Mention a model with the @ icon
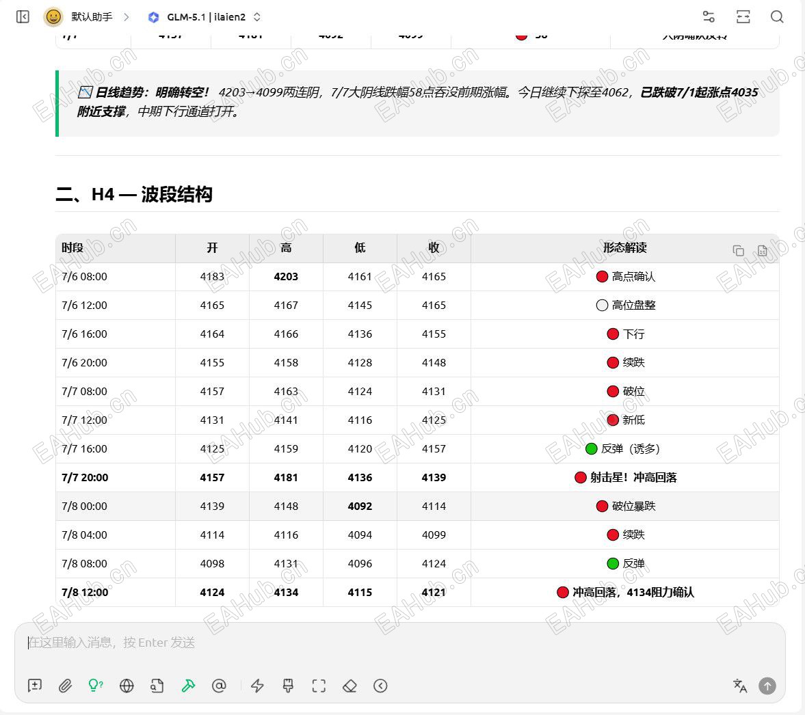 tap(219, 686)
